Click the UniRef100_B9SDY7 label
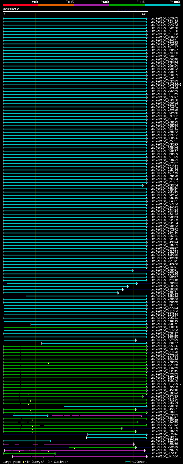 click(164, 97)
